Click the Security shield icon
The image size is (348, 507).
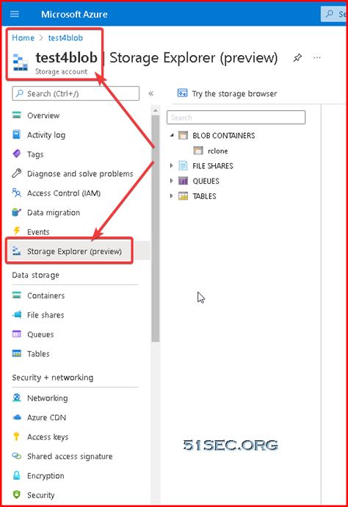[x=16, y=495]
